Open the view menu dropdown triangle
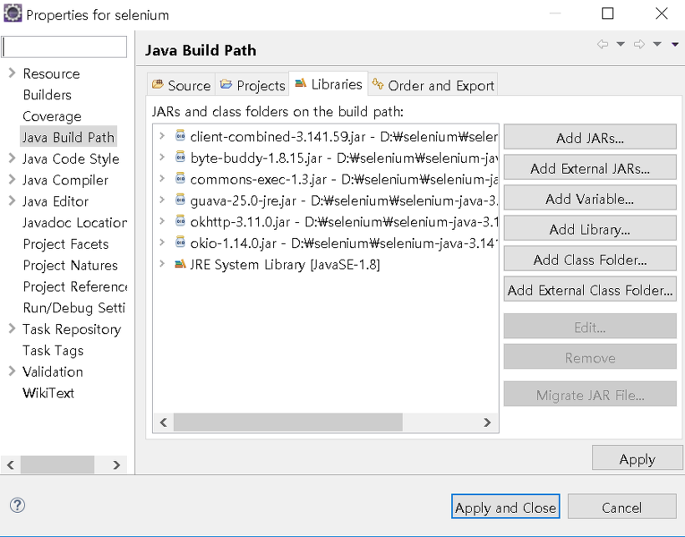685x537 pixels. point(675,44)
